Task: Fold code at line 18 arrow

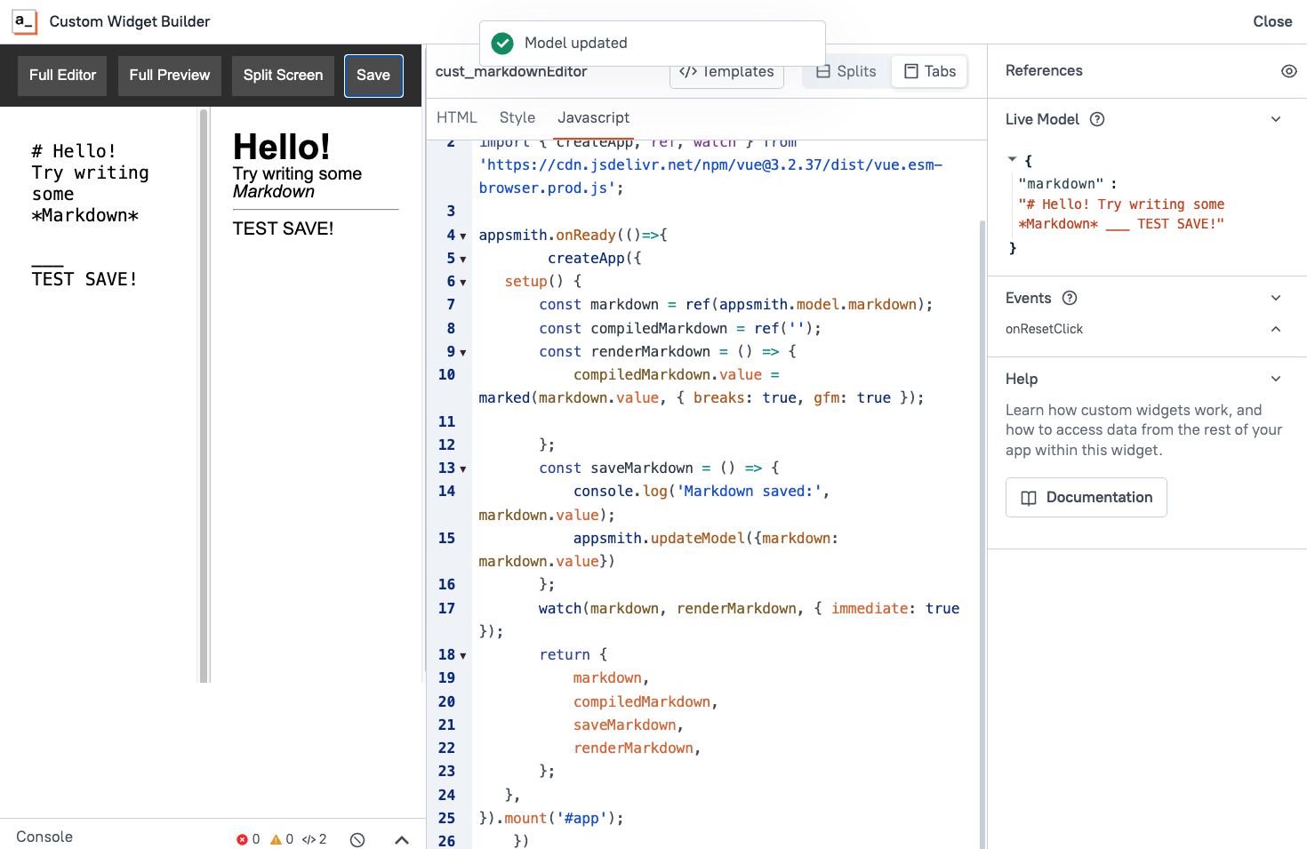Action: (x=463, y=655)
